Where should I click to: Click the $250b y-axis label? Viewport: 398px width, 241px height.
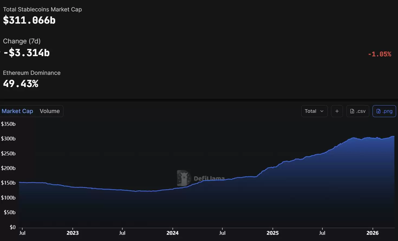tap(8, 153)
